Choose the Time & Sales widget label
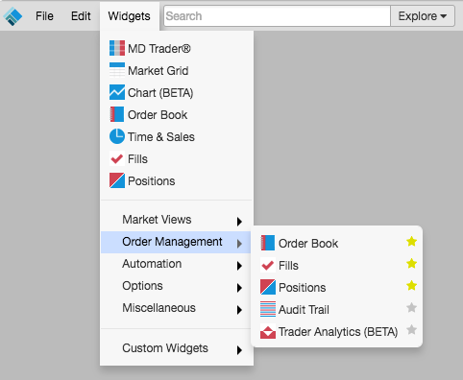This screenshot has height=380, width=463. [x=161, y=137]
